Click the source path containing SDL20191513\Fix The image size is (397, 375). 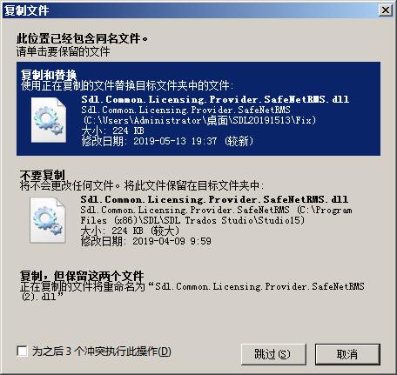(x=199, y=120)
